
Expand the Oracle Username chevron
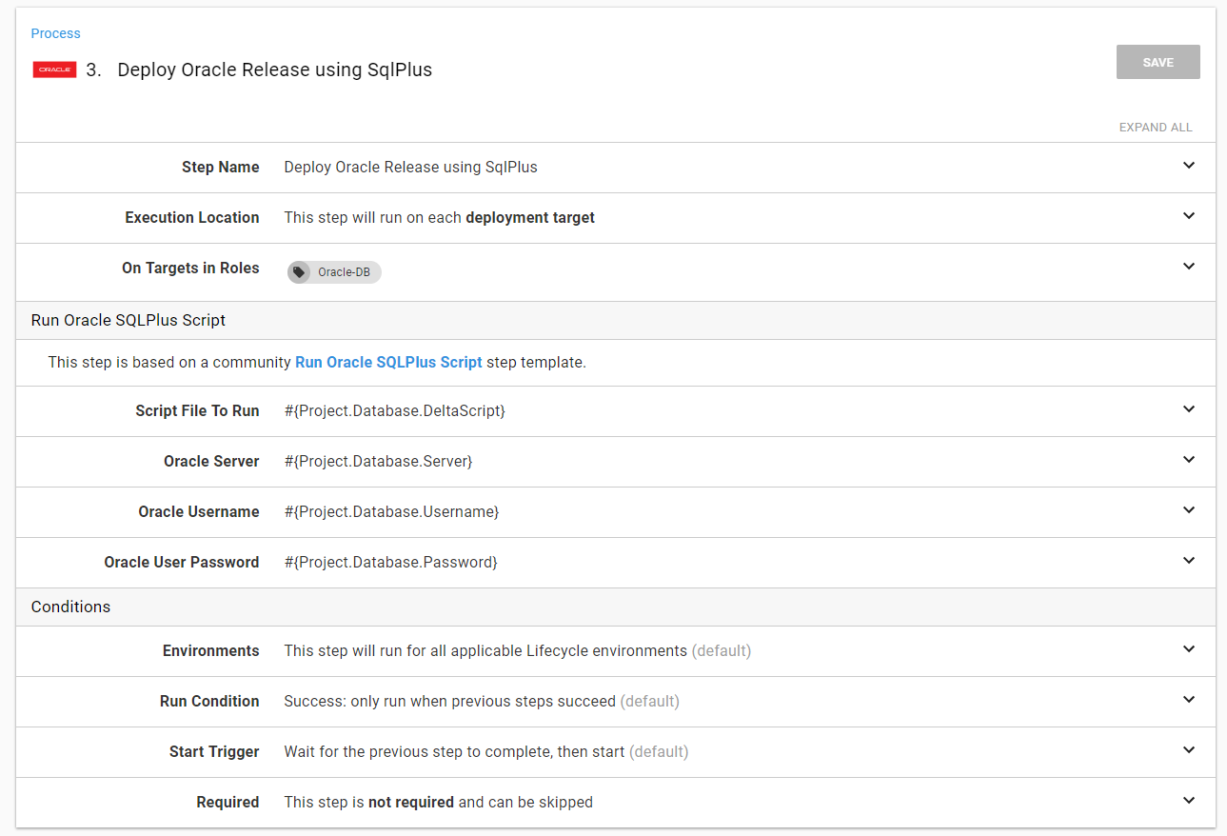[x=1188, y=510]
